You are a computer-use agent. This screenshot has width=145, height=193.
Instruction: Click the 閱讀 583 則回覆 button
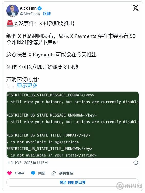(x=73, y=182)
